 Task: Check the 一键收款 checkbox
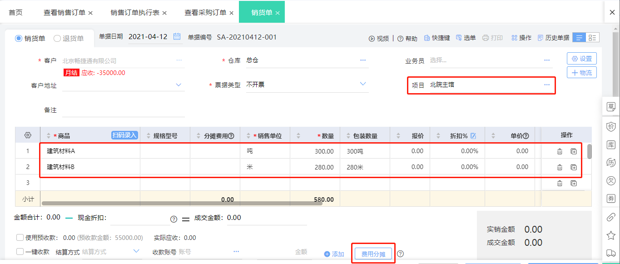point(19,251)
